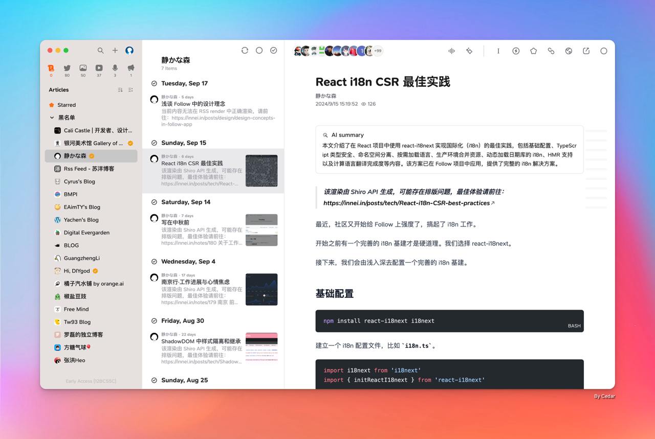The height and width of the screenshot is (439, 655).
Task: Select the 静かな森 feed in the sidebar
Action: (x=91, y=156)
